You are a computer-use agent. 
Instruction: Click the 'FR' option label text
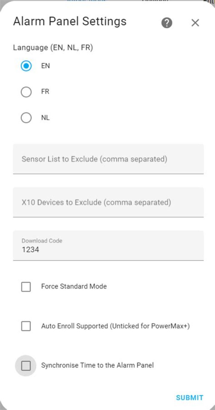45,92
